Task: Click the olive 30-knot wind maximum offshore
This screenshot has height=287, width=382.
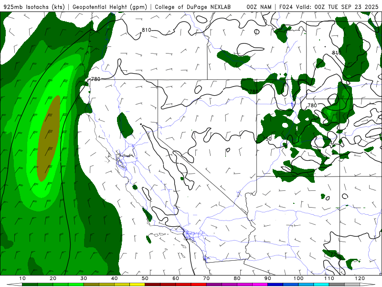Action: click(x=49, y=138)
